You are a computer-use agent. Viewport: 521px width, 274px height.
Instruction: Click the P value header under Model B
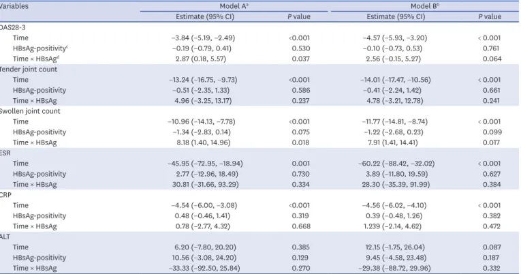click(x=490, y=16)
